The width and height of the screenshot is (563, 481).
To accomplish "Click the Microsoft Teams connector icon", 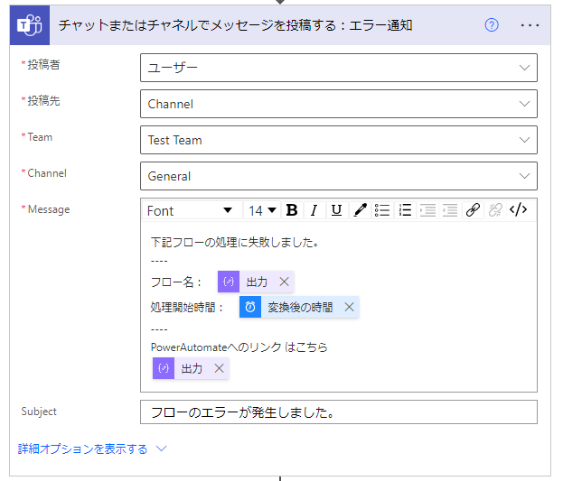I will [x=30, y=25].
